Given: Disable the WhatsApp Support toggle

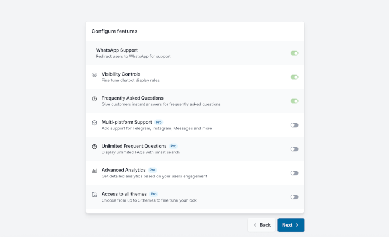Looking at the screenshot, I should point(294,53).
